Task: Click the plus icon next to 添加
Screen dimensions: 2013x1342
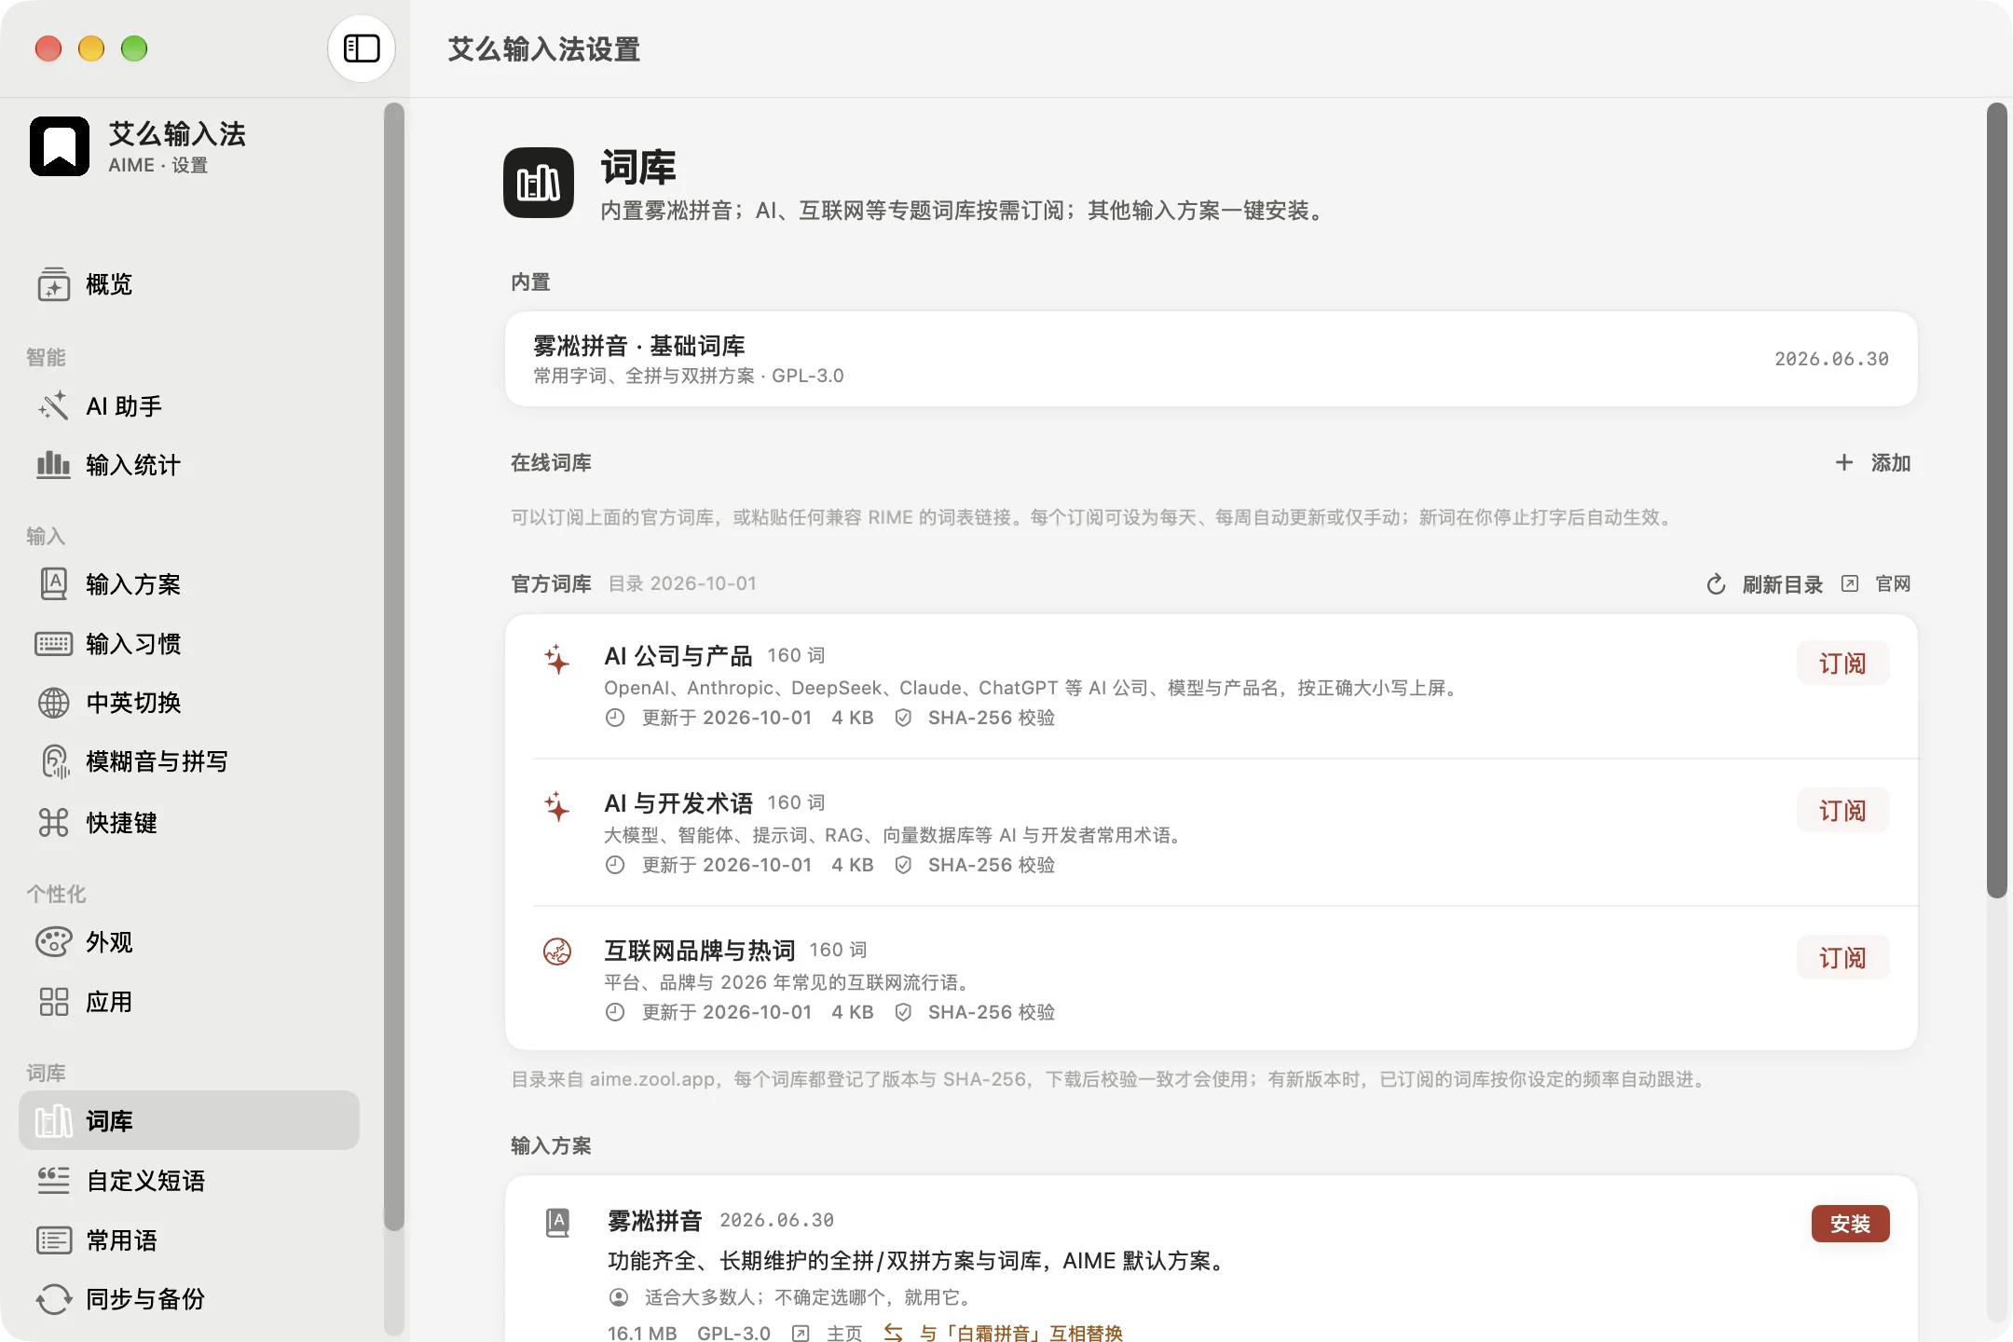Action: (1844, 462)
